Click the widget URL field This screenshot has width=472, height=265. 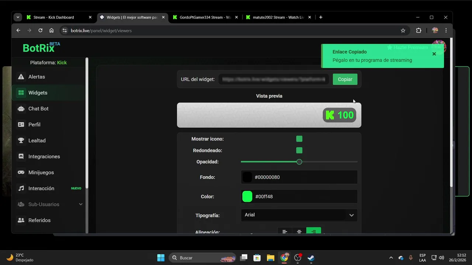274,79
